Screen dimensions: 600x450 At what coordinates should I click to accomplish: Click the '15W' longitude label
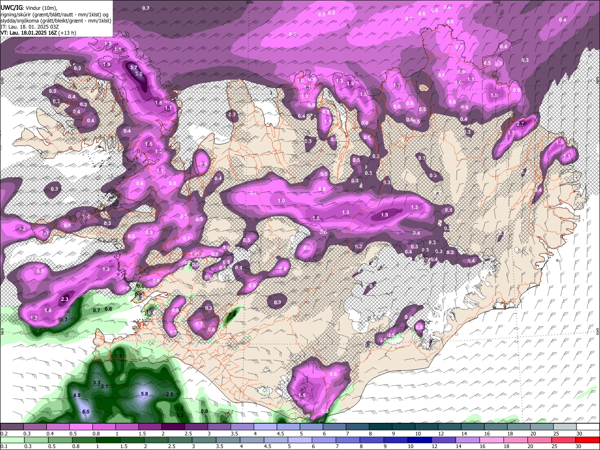[496, 2]
